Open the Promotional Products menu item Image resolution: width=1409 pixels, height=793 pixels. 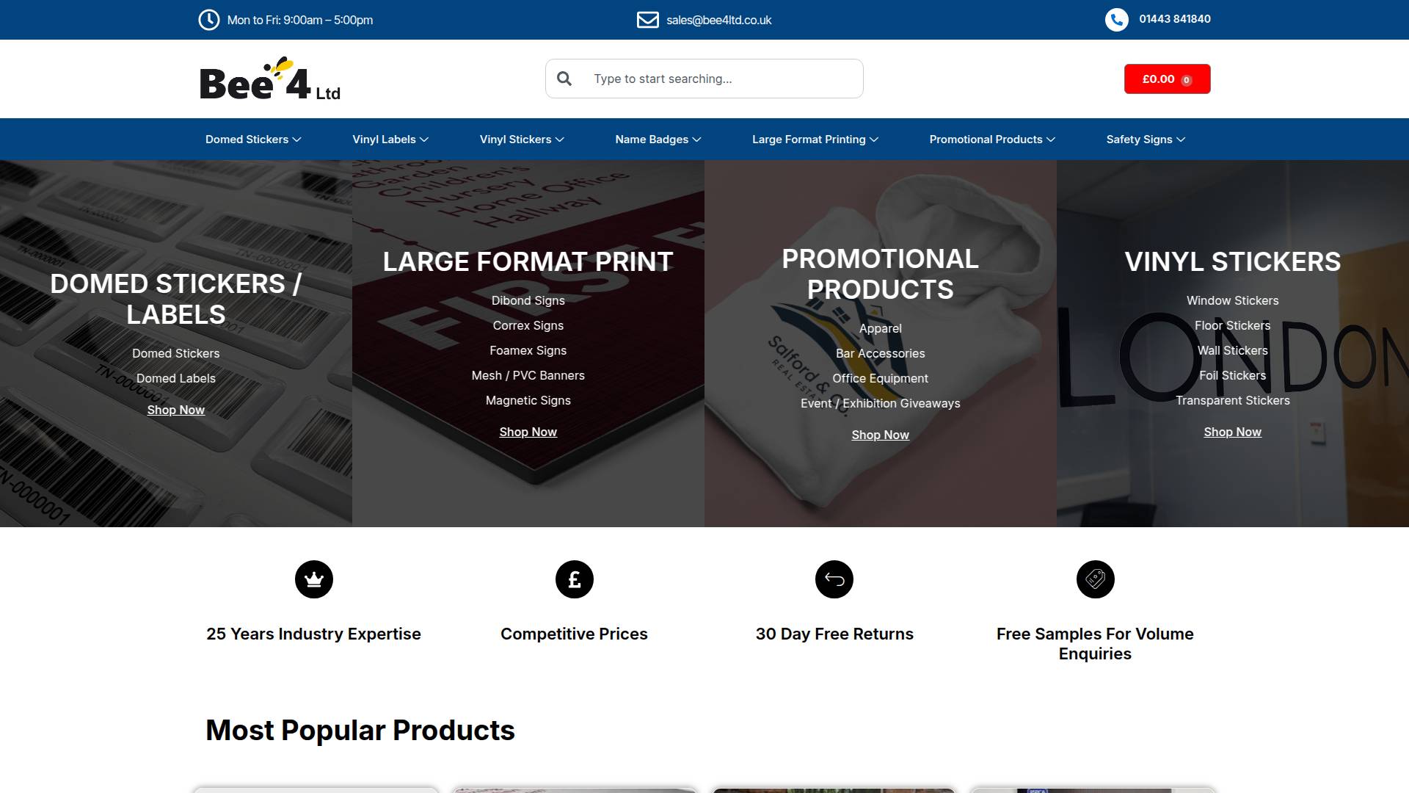pos(991,140)
